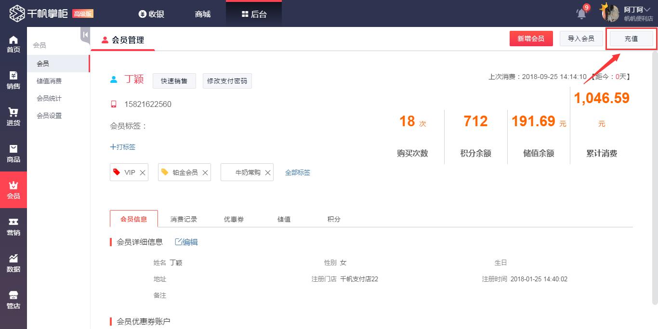Remove the 牛奶常购 tag
Image resolution: width=658 pixels, height=329 pixels.
point(268,172)
